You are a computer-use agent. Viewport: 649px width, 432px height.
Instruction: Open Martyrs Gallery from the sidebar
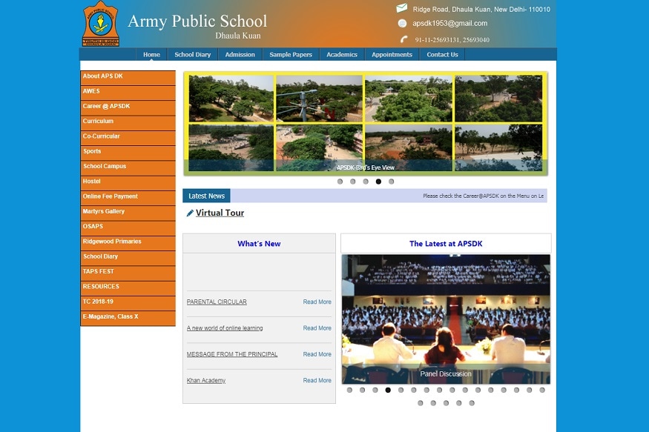(x=104, y=211)
